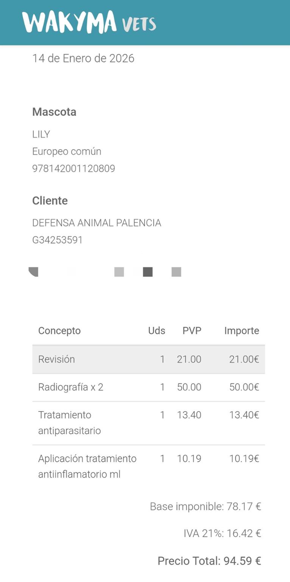Click the Aplicación tratamiento antiinflamatorio ml item
The height and width of the screenshot is (582, 290).
87,466
